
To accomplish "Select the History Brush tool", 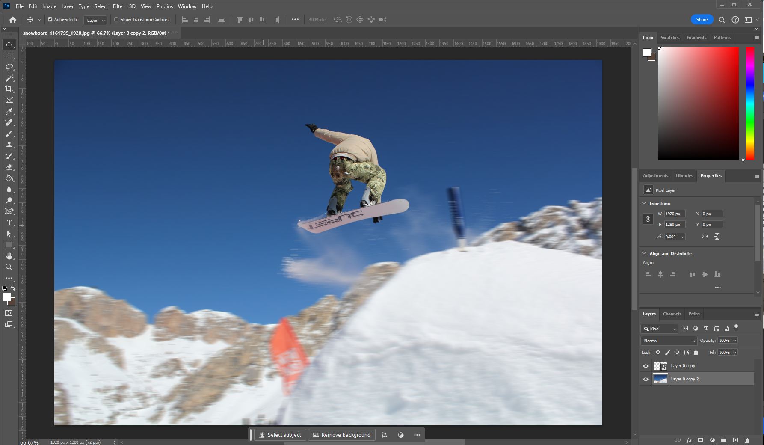I will click(x=9, y=156).
